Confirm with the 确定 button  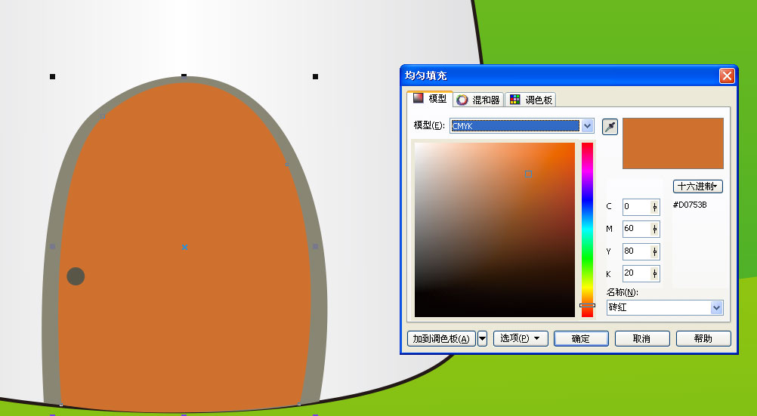[581, 338]
